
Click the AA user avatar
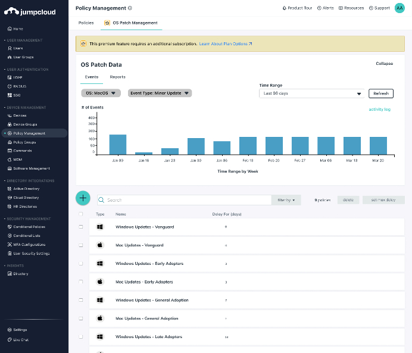pyautogui.click(x=399, y=8)
